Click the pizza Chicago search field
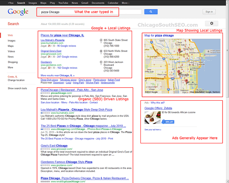Viewport: 229px width, 183px height. [90, 12]
